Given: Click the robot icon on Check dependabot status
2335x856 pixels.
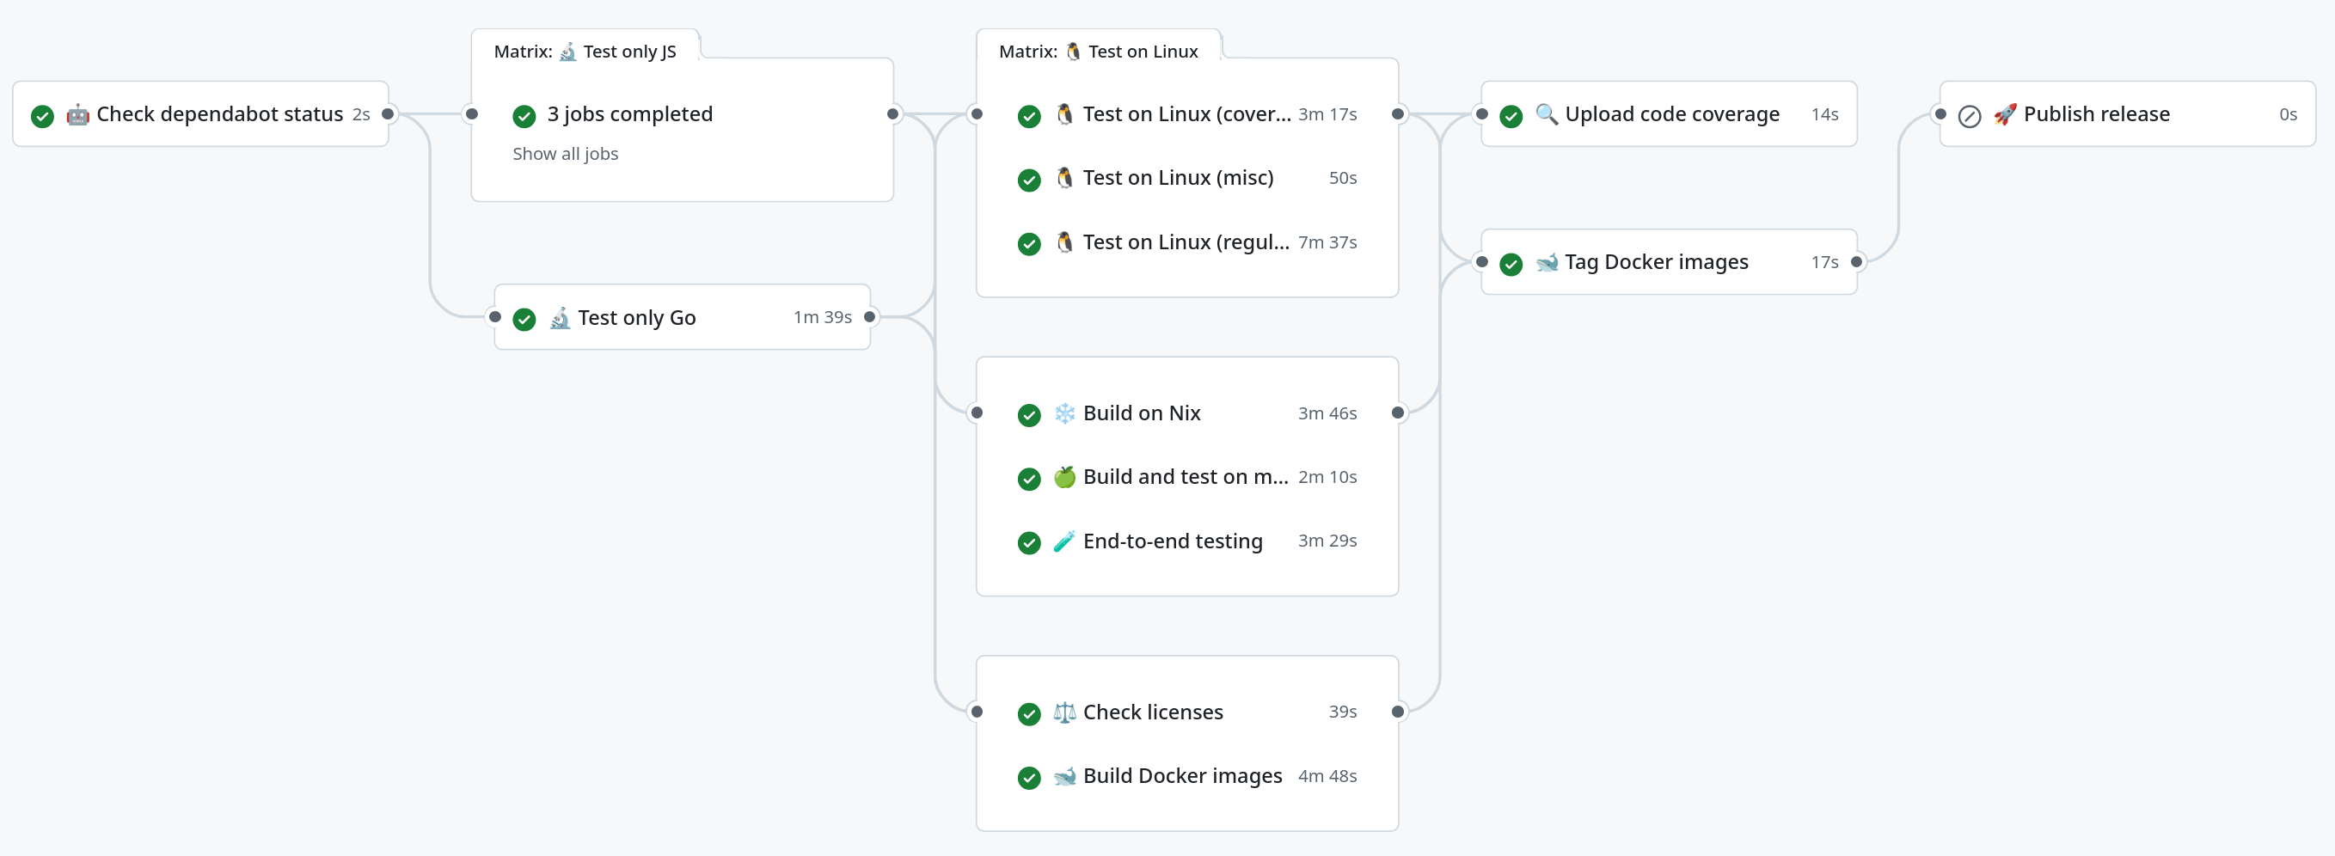Looking at the screenshot, I should (78, 114).
